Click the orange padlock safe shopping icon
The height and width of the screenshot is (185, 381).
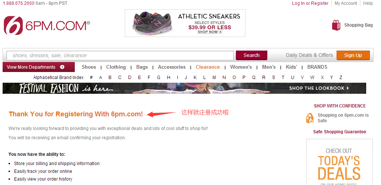(x=310, y=118)
